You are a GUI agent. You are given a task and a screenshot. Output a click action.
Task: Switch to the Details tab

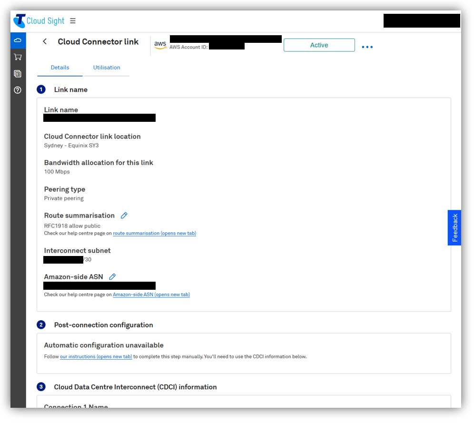pyautogui.click(x=60, y=68)
